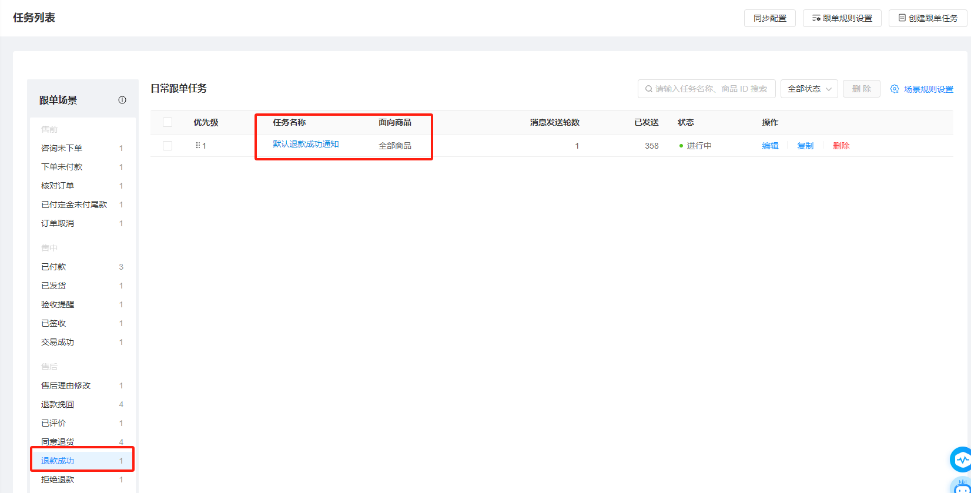Select 售后理由修改 scenario

pyautogui.click(x=82, y=385)
